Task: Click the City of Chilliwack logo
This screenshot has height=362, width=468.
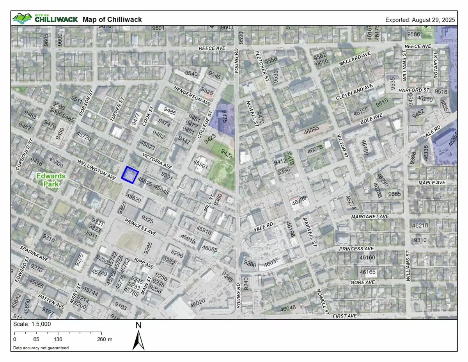Action: pos(45,18)
